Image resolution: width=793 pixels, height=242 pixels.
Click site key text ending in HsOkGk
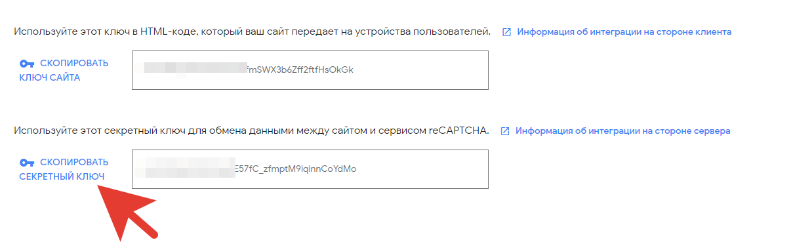tap(300, 70)
